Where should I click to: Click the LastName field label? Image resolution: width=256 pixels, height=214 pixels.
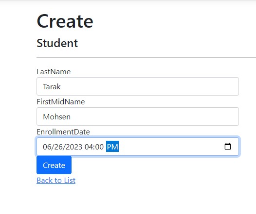pyautogui.click(x=54, y=72)
